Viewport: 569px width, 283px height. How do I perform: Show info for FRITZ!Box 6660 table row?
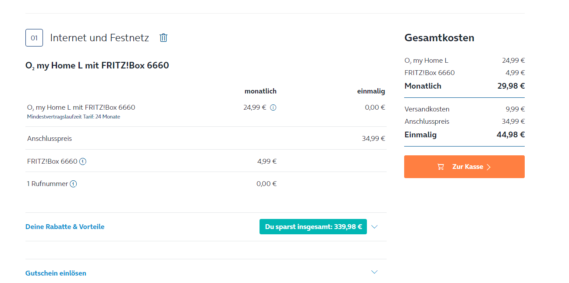point(83,161)
